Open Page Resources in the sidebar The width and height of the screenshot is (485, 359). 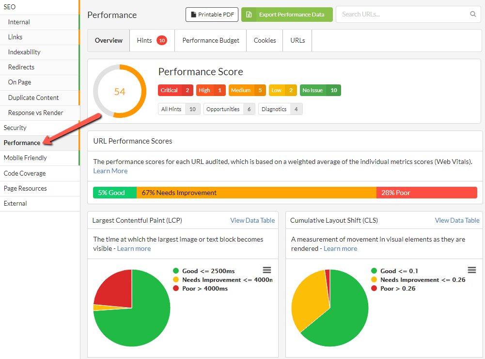(x=40, y=188)
